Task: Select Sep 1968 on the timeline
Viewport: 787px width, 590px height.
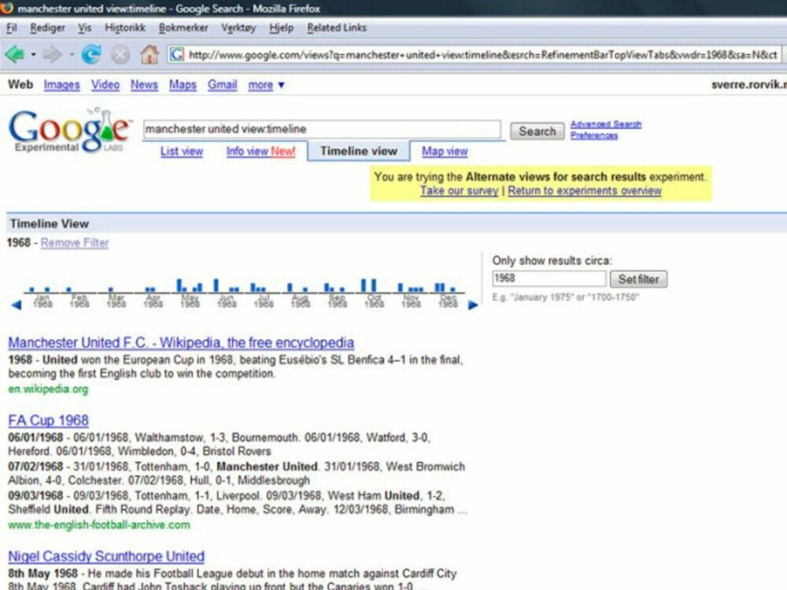Action: click(x=338, y=301)
